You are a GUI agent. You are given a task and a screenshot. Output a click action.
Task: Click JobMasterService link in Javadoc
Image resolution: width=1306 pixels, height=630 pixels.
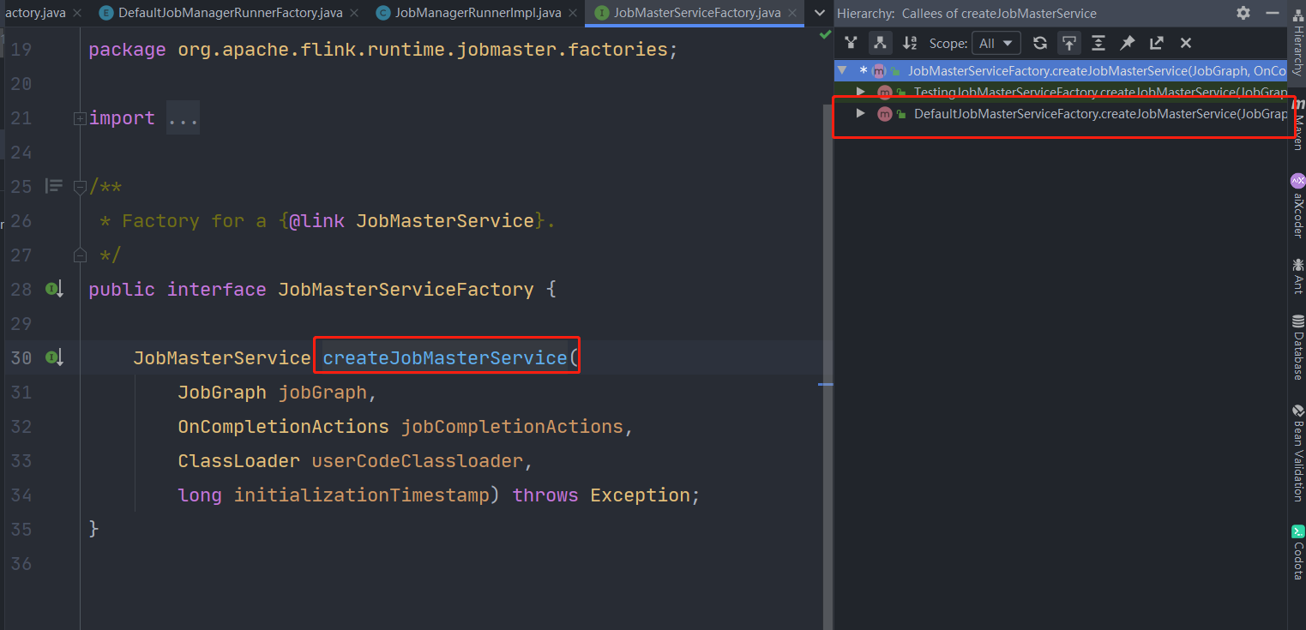(x=445, y=221)
